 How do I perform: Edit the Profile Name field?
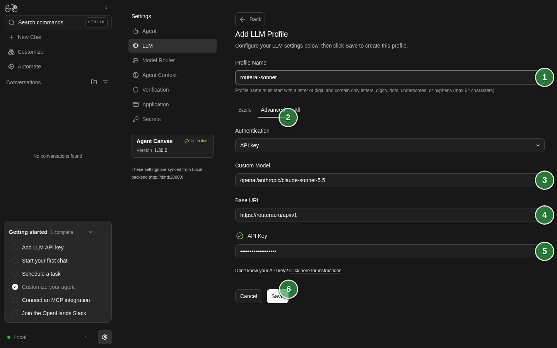390,77
